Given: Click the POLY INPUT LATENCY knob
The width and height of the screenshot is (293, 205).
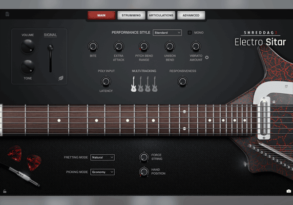Looking at the screenshot, I should coord(106,82).
